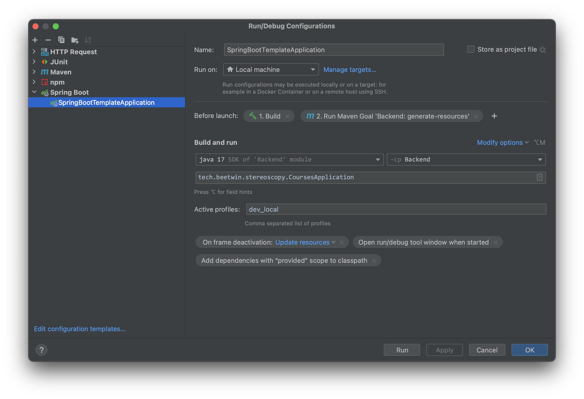Open Modify options dropdown

tap(503, 143)
